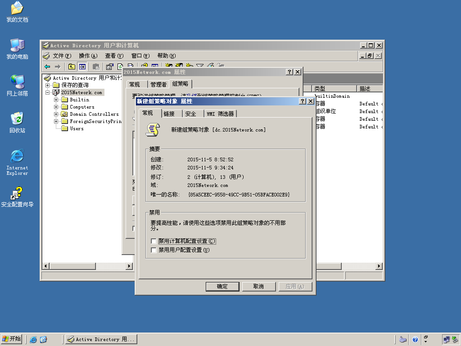Click the help ? button of 2015Network.com 属性 dialog
The image size is (461, 346).
[x=289, y=72]
